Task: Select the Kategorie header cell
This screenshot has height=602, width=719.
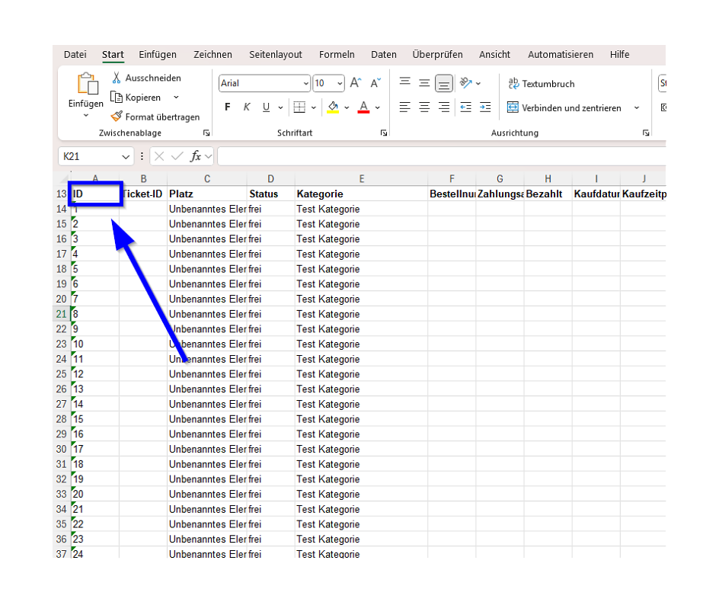Action: (361, 194)
